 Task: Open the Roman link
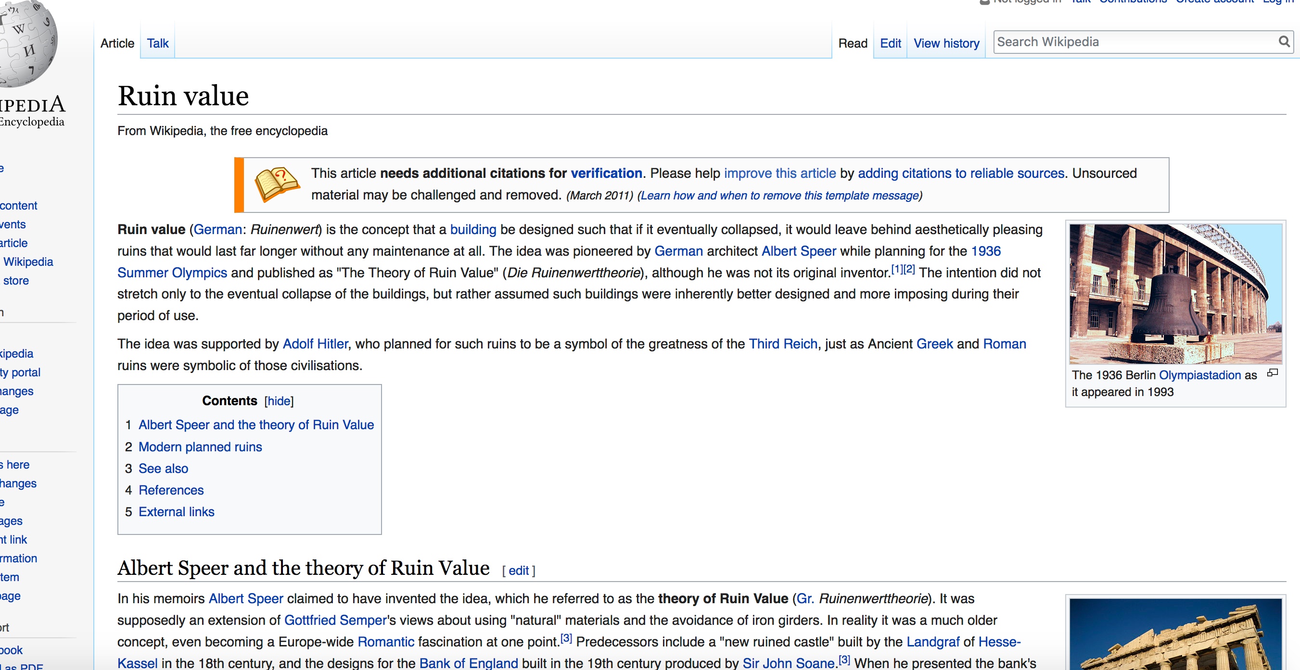click(1004, 344)
